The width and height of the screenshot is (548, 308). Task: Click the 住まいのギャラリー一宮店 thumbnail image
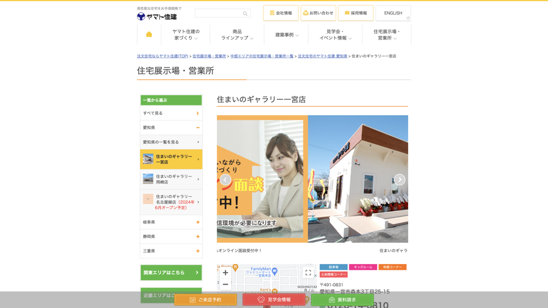pyautogui.click(x=148, y=159)
